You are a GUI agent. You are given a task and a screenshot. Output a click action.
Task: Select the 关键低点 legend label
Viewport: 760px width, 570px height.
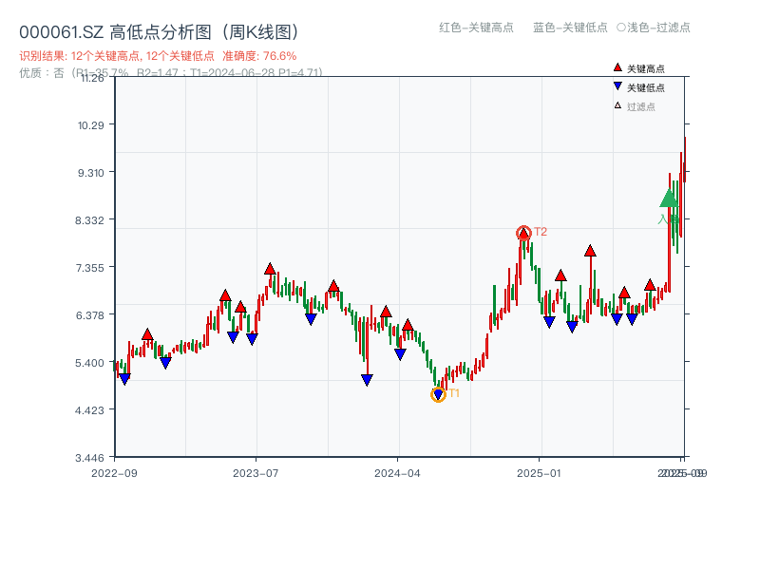coord(646,87)
